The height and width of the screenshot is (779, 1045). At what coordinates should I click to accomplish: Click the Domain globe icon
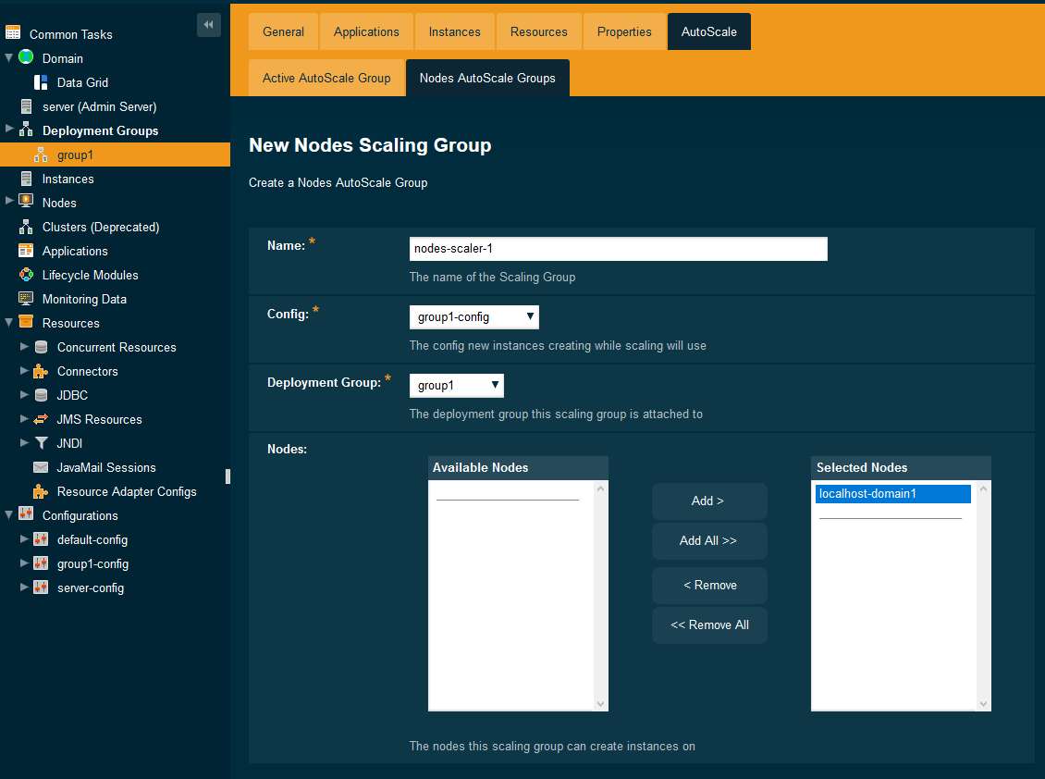26,57
